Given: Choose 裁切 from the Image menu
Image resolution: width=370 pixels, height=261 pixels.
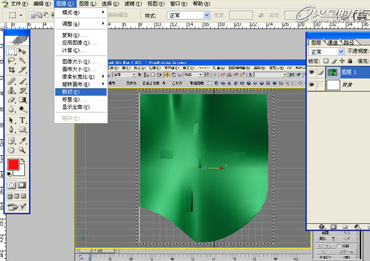Looking at the screenshot, I should pos(81,92).
